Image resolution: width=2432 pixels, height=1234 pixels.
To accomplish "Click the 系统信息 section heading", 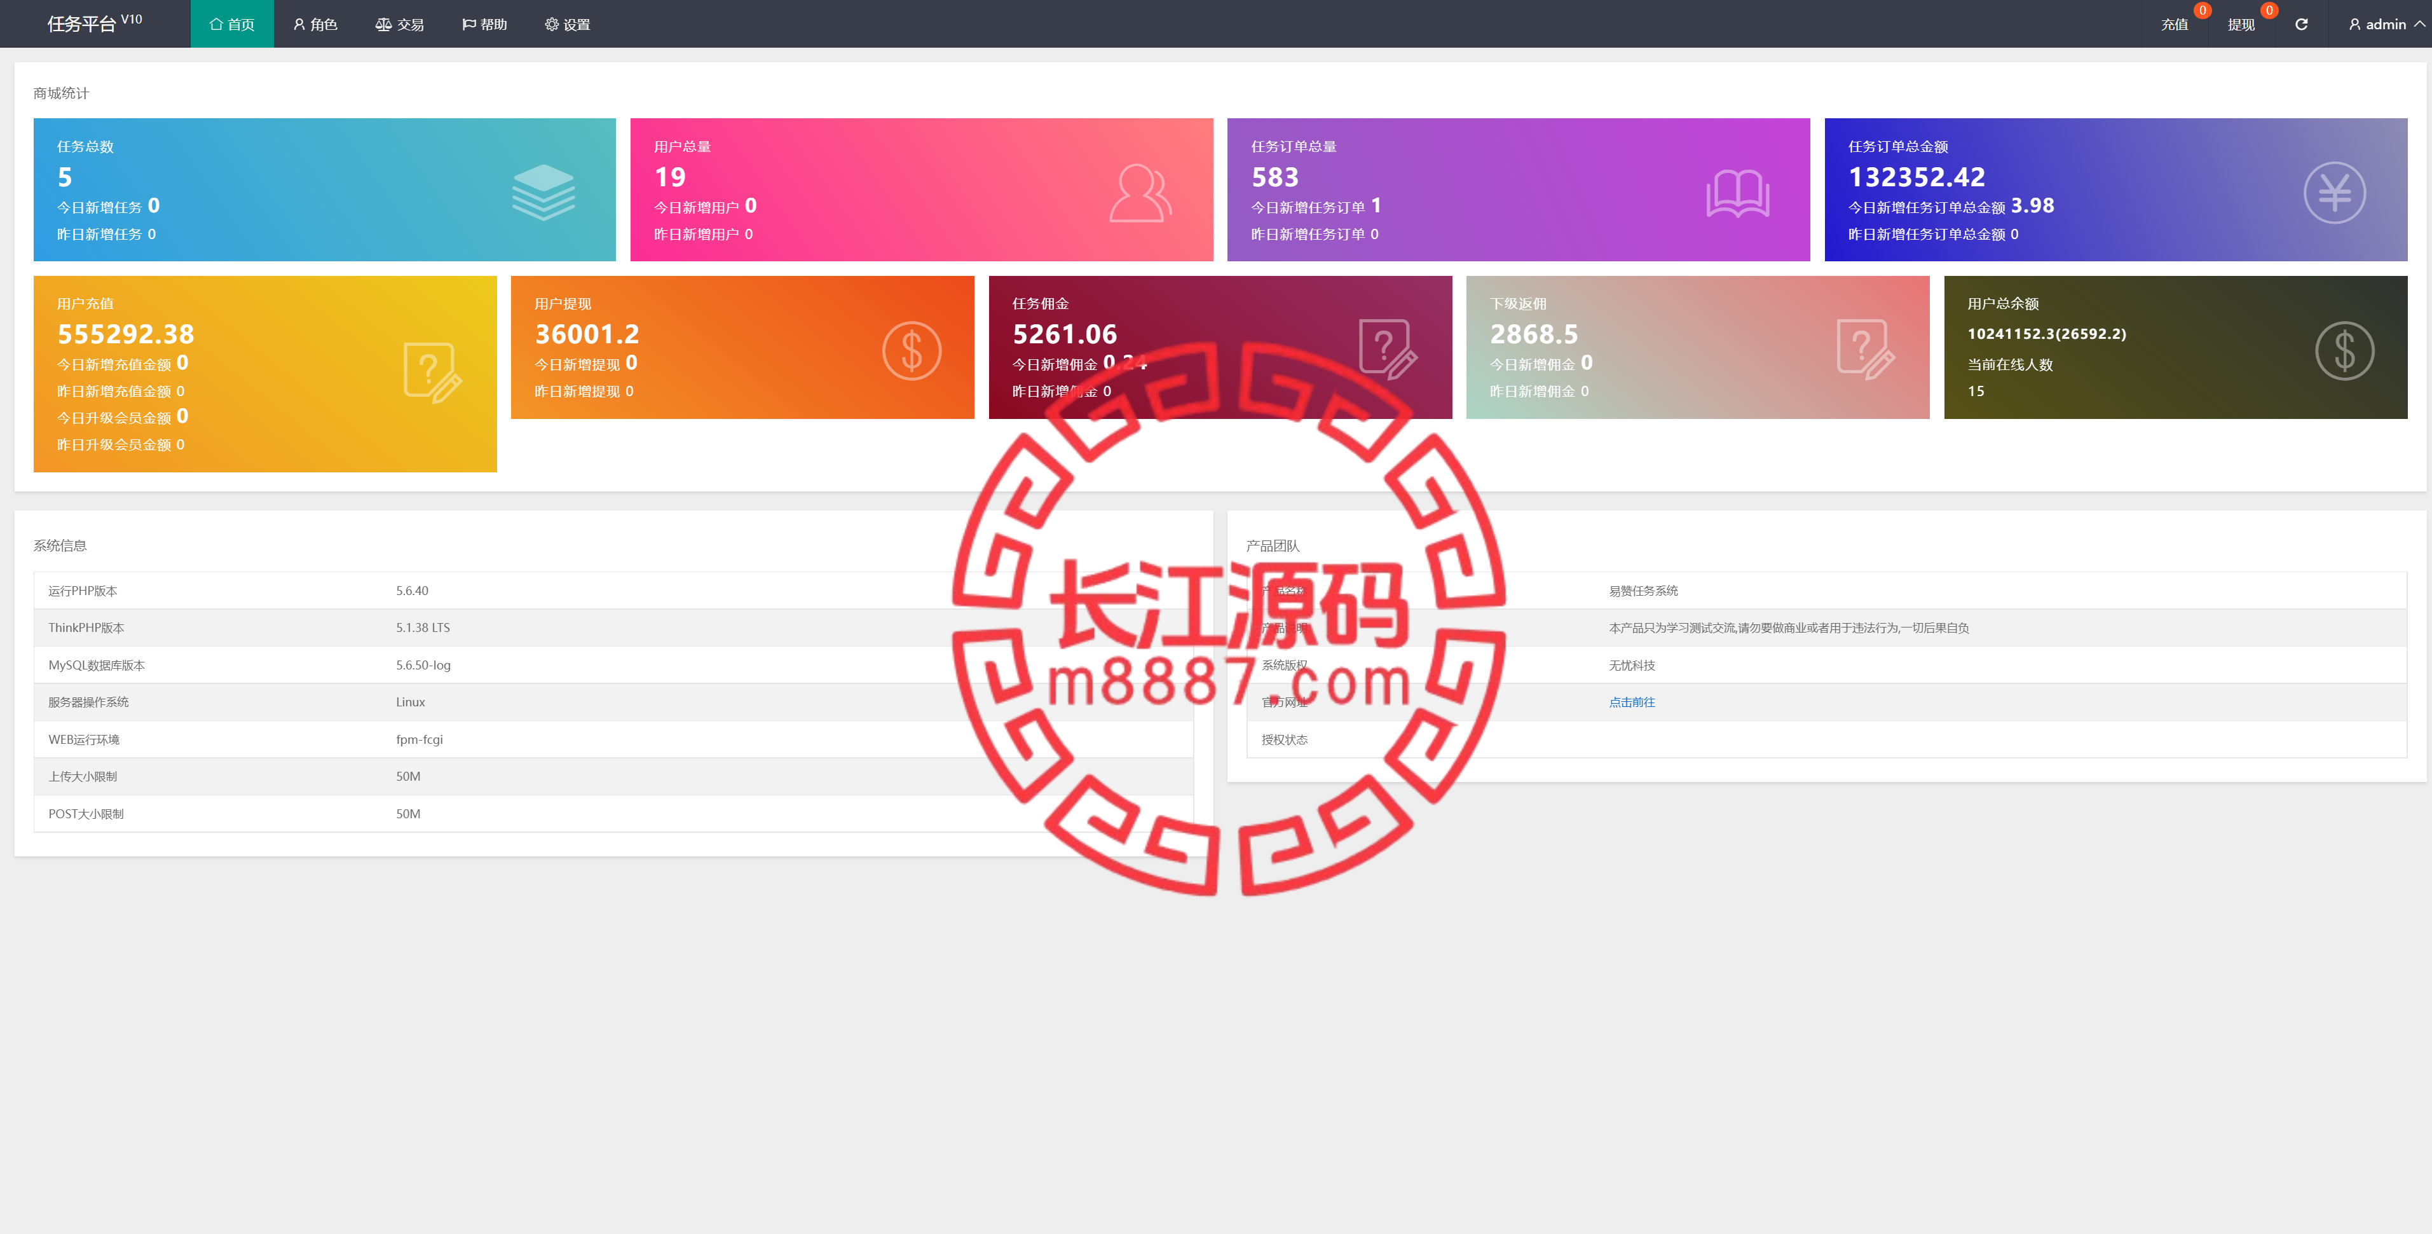I will point(60,545).
